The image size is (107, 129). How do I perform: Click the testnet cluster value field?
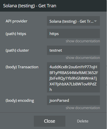pos(73,50)
